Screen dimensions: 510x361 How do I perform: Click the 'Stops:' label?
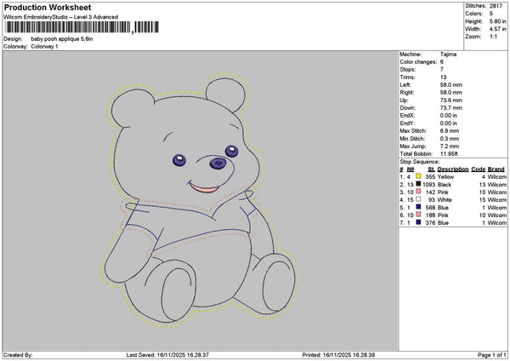(408, 70)
